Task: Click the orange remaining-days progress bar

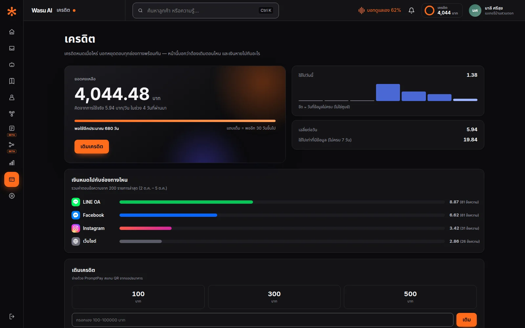Action: pos(175,121)
